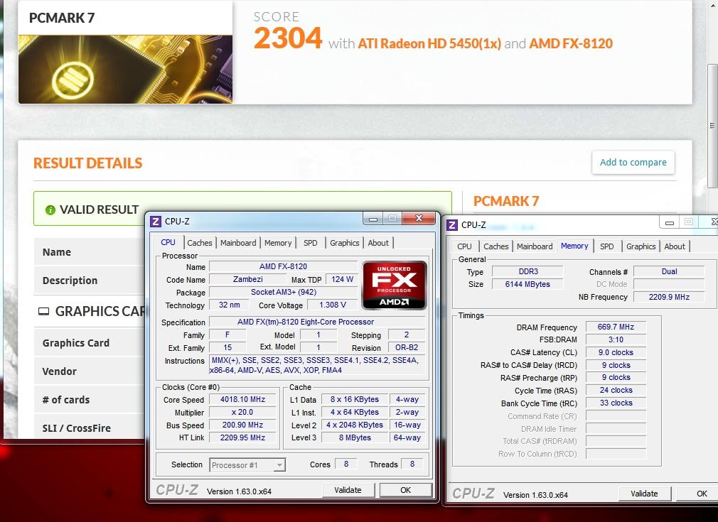Click the browser page vertical scrollbar
718x522 pixels.
click(x=712, y=126)
